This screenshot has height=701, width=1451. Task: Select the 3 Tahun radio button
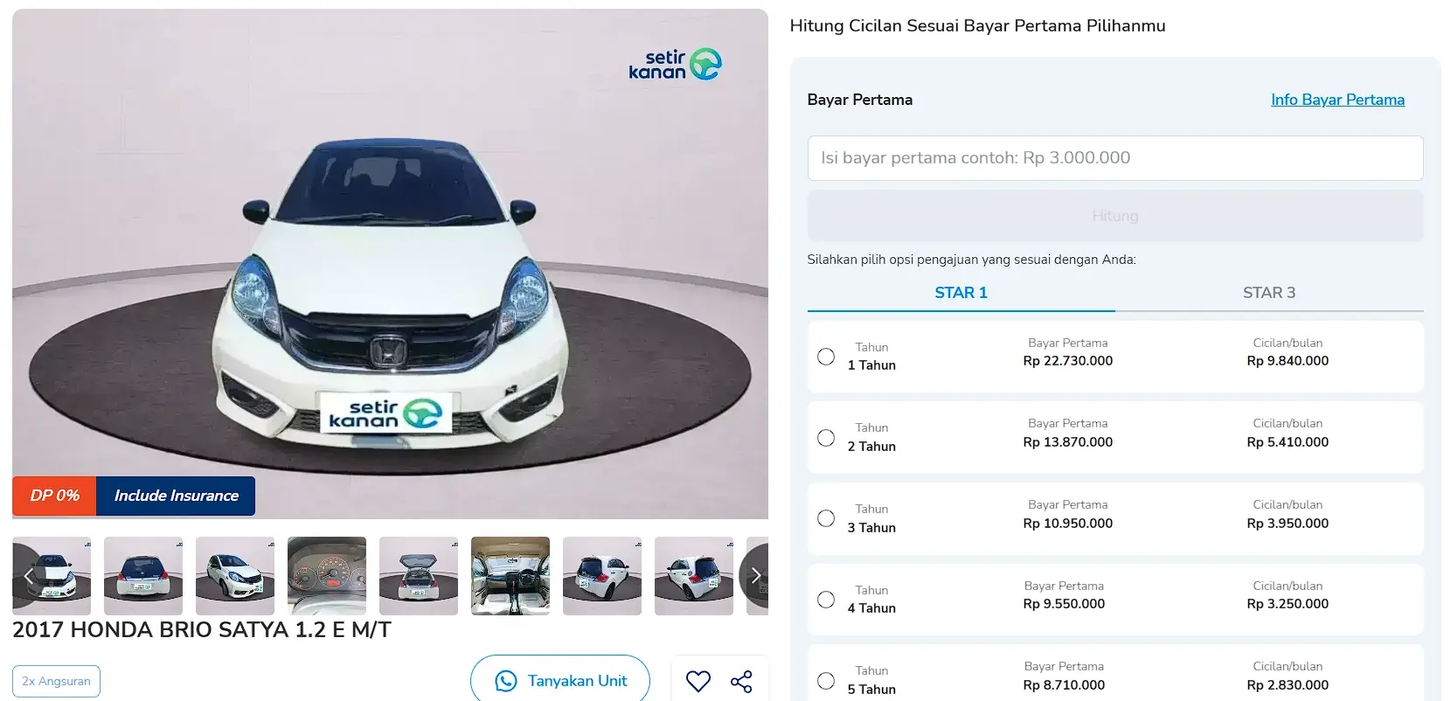click(826, 518)
